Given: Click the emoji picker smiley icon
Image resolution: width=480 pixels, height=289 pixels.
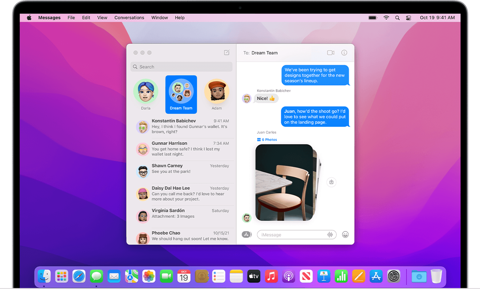Looking at the screenshot, I should (345, 235).
